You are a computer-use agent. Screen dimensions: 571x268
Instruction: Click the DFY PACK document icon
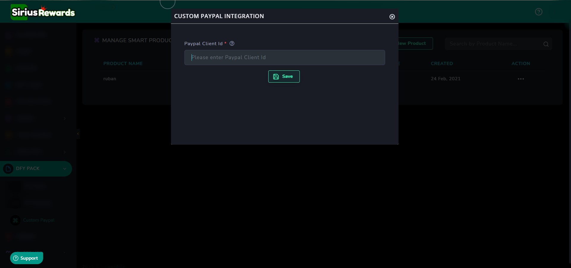(8, 169)
